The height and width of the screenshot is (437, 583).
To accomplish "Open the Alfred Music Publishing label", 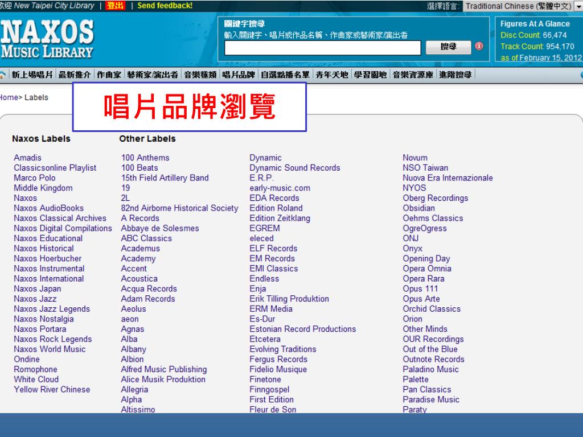I will (x=164, y=369).
